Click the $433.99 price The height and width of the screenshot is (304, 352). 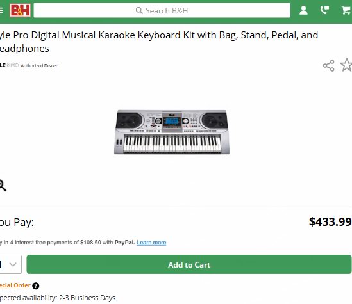[330, 222]
